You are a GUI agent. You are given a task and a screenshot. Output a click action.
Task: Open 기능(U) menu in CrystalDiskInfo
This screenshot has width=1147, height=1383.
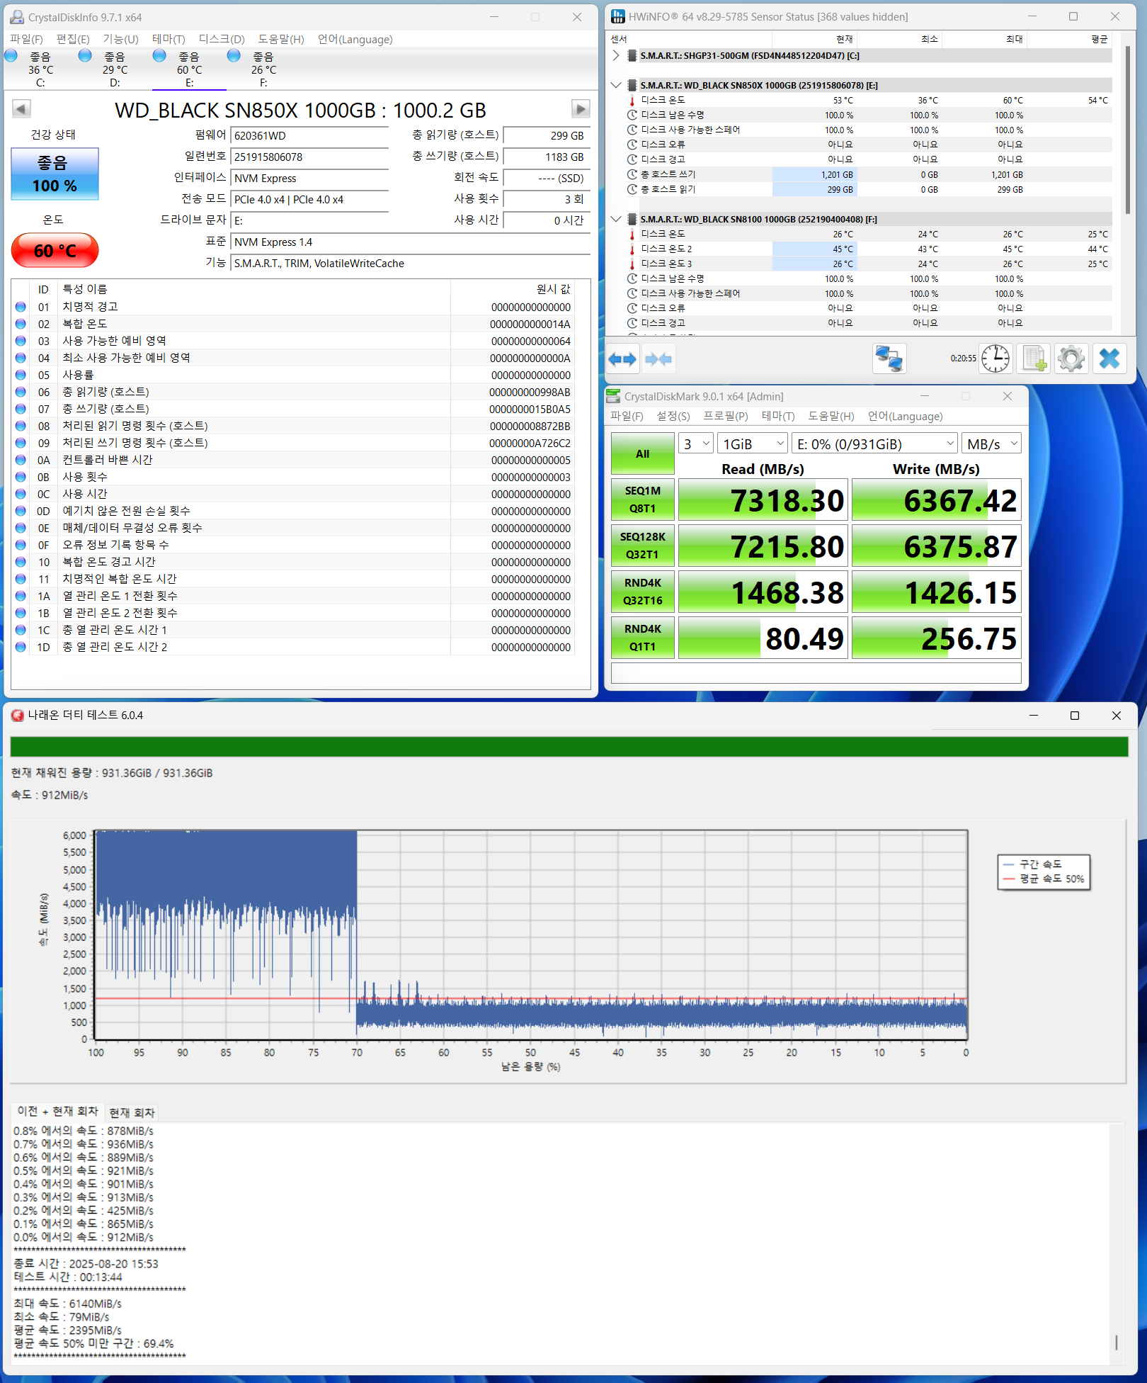[x=120, y=39]
